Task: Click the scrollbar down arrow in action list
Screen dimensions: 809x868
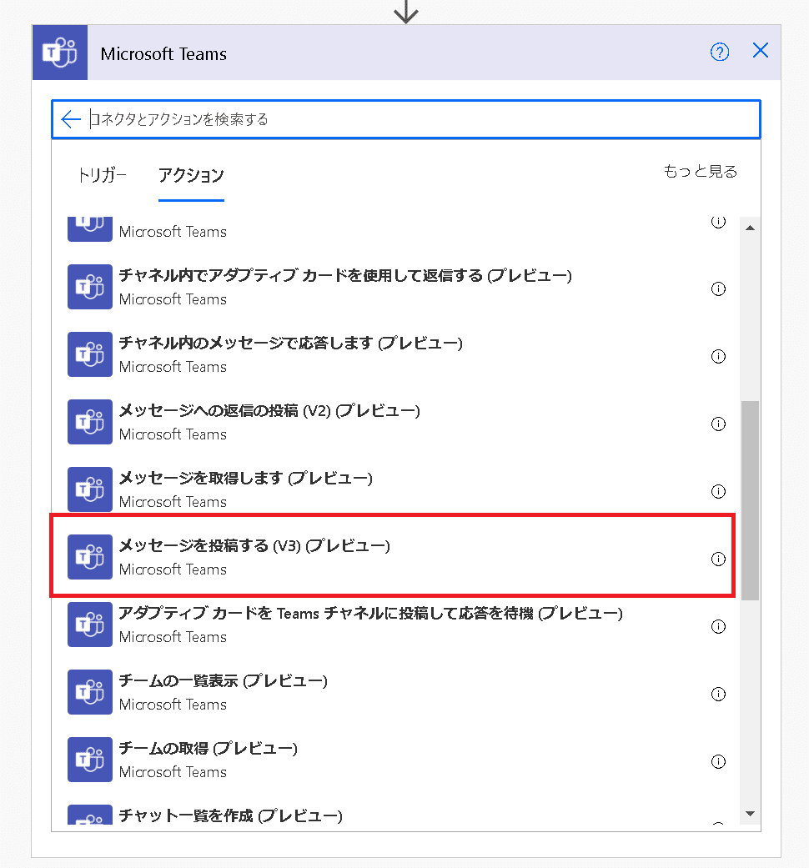Action: pyautogui.click(x=751, y=813)
